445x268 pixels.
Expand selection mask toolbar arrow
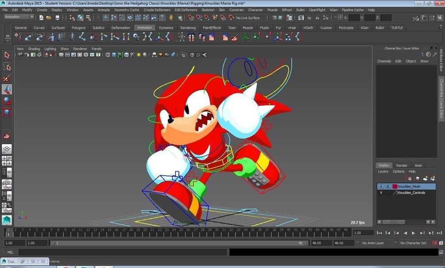[98, 18]
